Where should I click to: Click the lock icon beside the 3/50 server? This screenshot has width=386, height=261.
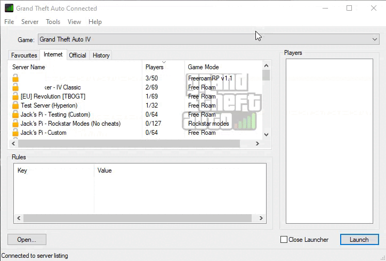click(15, 78)
